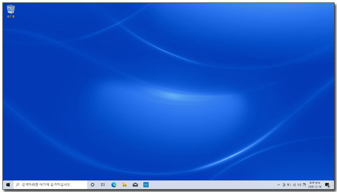Open the clock and calendar flyout
The width and height of the screenshot is (337, 192).
pyautogui.click(x=315, y=185)
